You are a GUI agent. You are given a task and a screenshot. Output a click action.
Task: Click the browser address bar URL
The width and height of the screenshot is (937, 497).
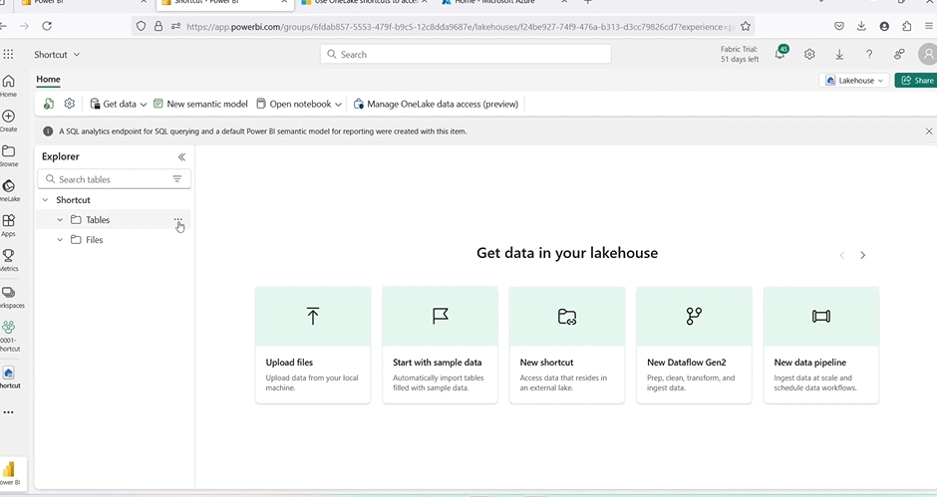click(x=461, y=27)
